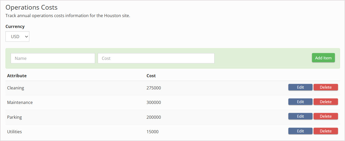Viewport: 345px width, 141px height.
Task: Edit the Cleaning cost row
Action: click(x=300, y=87)
